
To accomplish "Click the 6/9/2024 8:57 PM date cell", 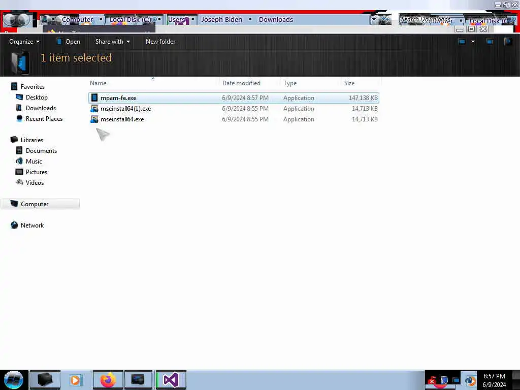I will pyautogui.click(x=245, y=98).
